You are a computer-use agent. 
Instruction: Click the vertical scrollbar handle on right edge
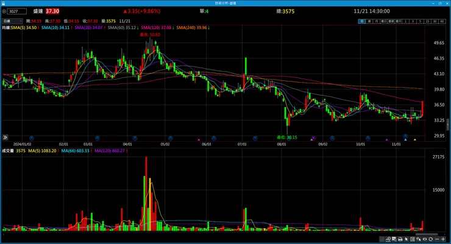[x=447, y=125]
